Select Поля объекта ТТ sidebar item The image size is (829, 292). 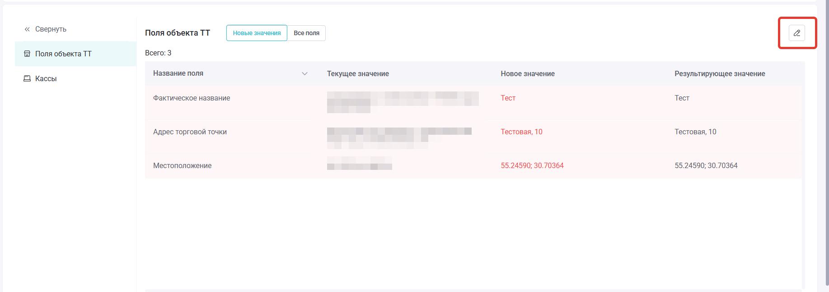click(x=63, y=54)
